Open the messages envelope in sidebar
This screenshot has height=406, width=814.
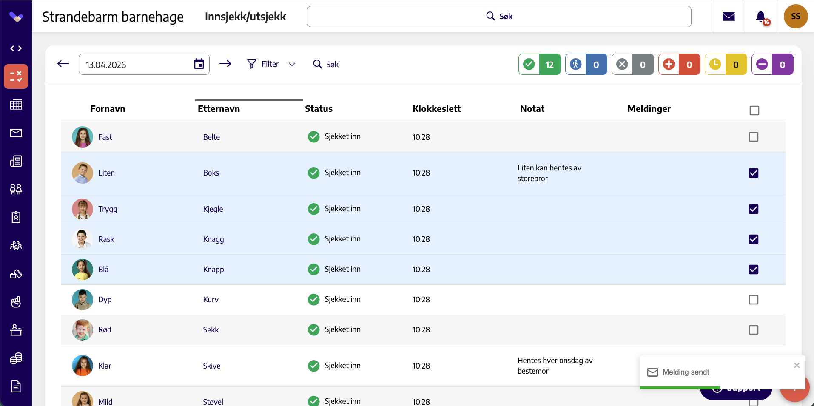(x=16, y=133)
